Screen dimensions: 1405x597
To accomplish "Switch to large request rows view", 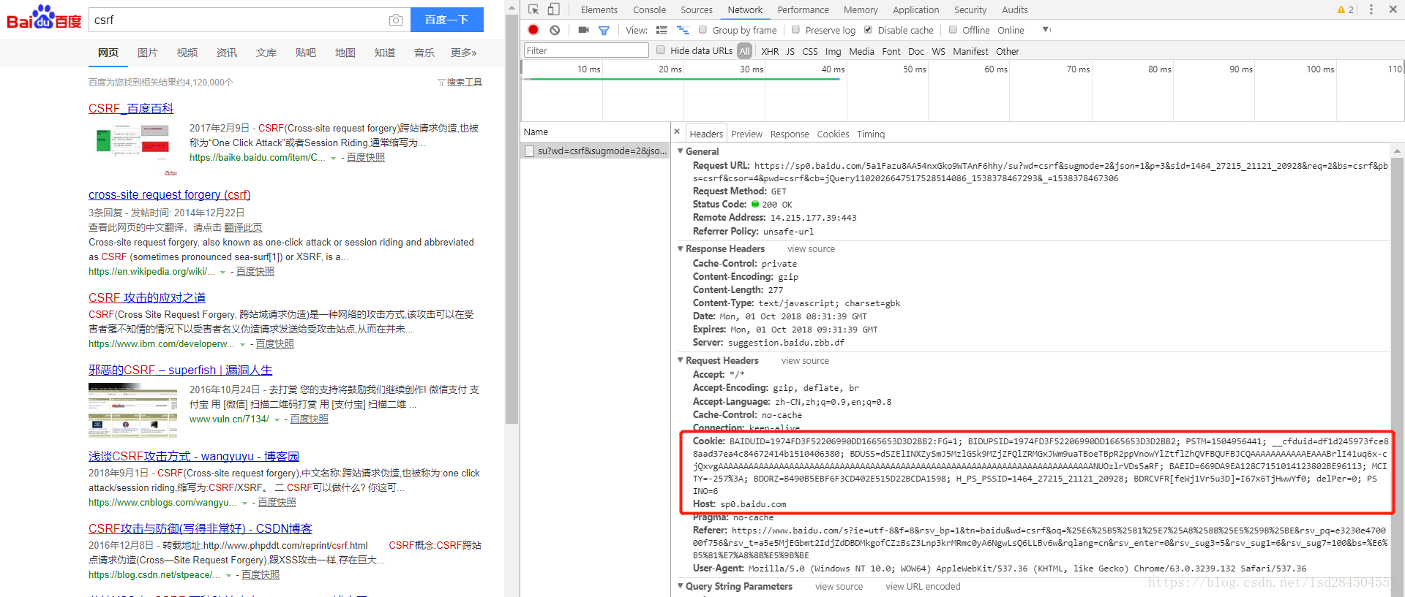I will pyautogui.click(x=662, y=30).
